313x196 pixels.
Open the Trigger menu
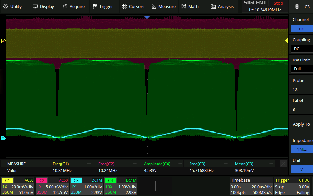103,6
